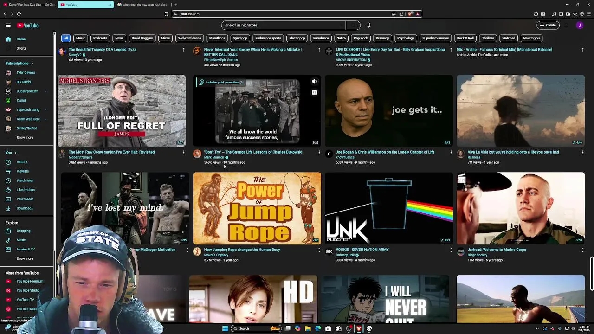Select the David Goggins filter chip
The image size is (594, 334).
142,38
